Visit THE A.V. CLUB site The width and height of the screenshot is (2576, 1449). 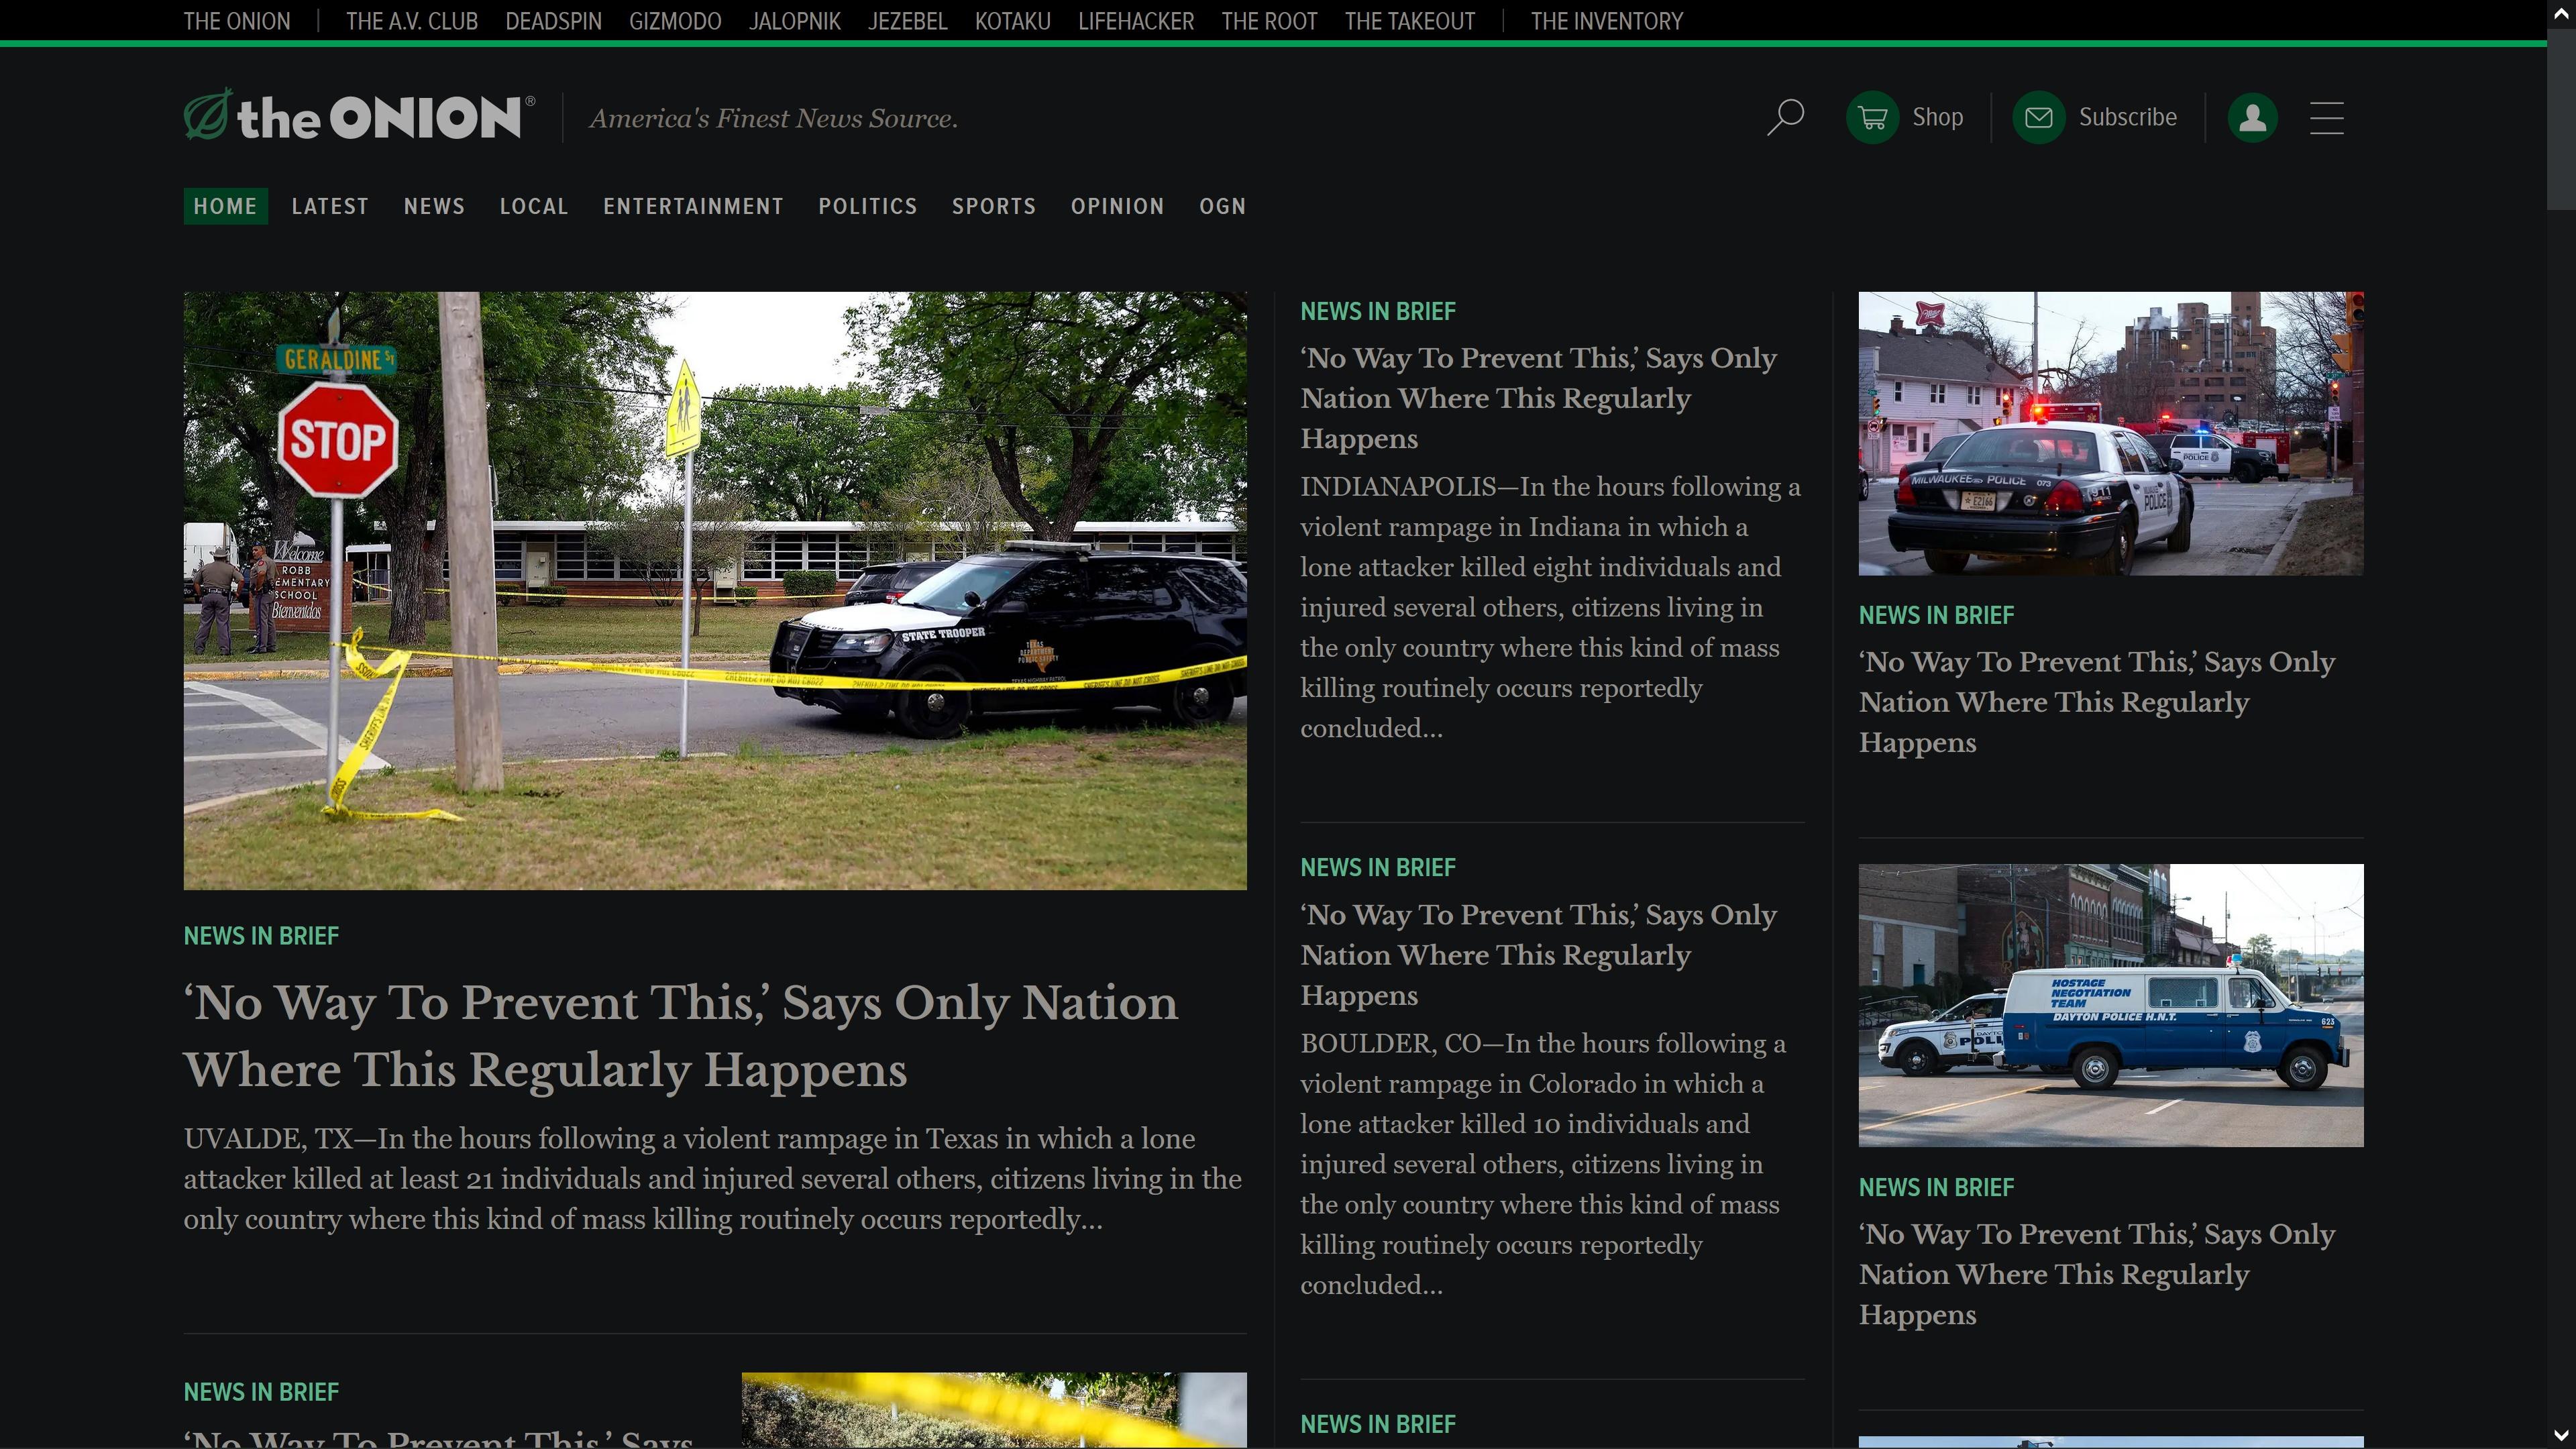[x=411, y=21]
